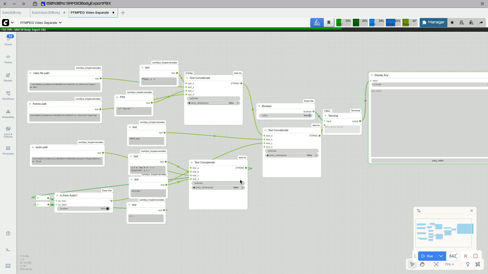Image resolution: width=488 pixels, height=274 pixels.
Task: Expand the Run button dropdown arrow
Action: [441, 256]
